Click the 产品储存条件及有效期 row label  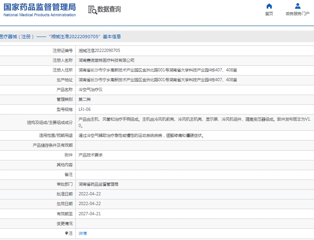point(53,145)
